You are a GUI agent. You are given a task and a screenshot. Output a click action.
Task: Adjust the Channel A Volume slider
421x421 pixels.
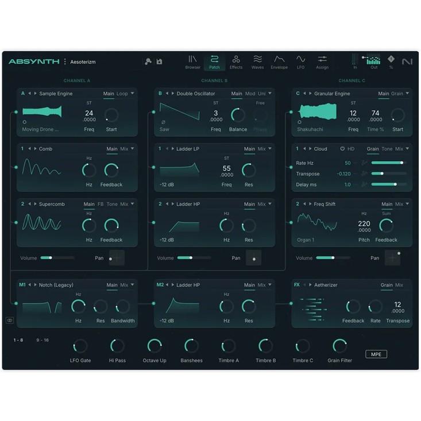click(x=57, y=258)
